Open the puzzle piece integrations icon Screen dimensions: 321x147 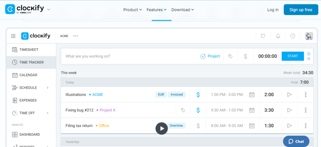tap(263, 36)
